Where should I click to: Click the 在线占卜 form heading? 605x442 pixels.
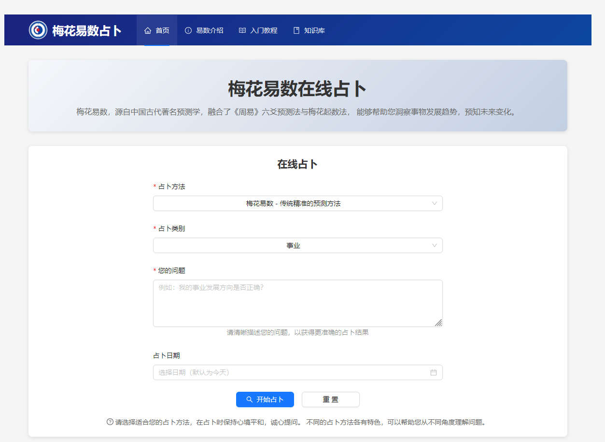[x=297, y=164]
